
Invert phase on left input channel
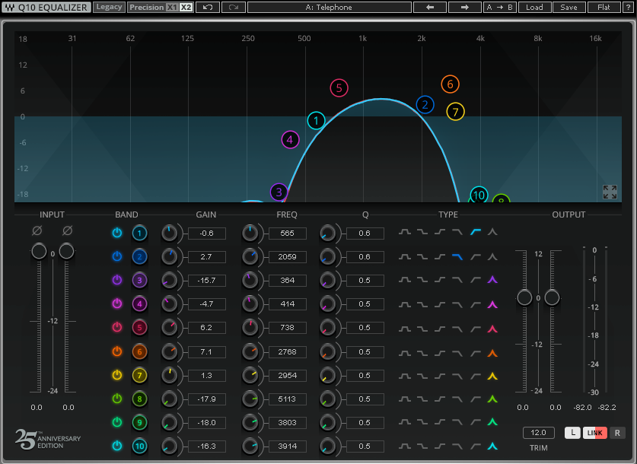coord(37,230)
